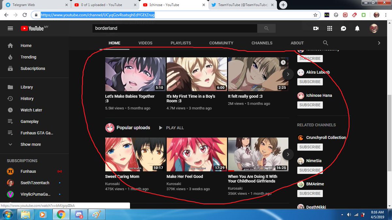The image size is (392, 220).
Task: Switch to the PLAYLISTS tab
Action: (181, 43)
